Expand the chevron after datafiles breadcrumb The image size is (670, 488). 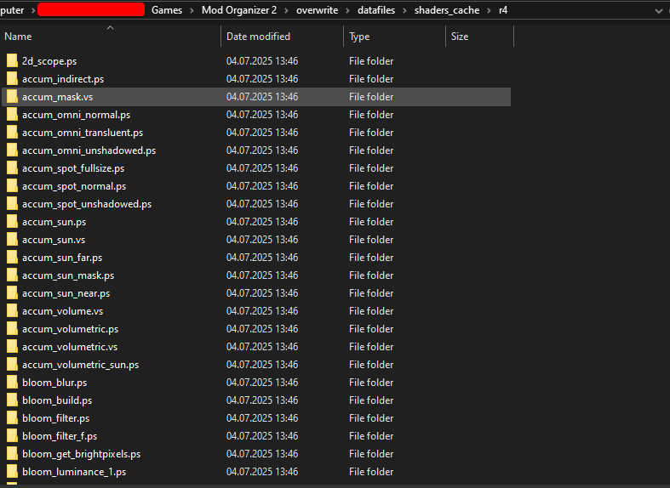[404, 10]
